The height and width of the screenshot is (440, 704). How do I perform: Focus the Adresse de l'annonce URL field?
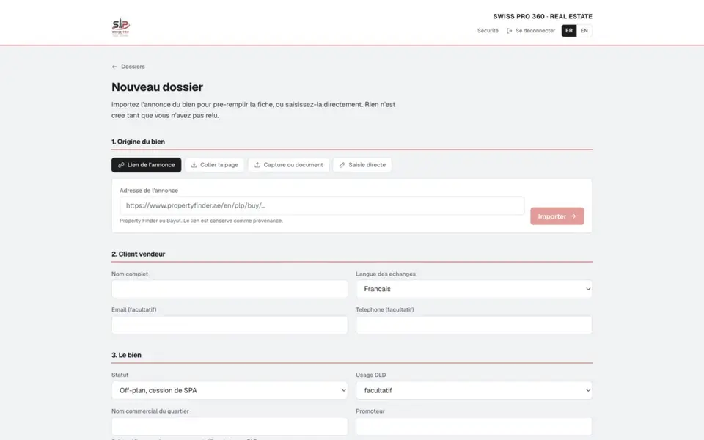coord(322,205)
